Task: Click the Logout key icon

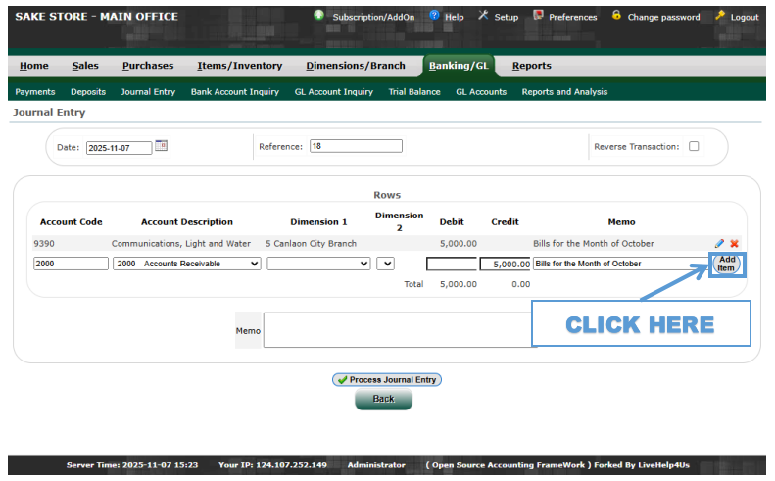Action: pos(720,16)
